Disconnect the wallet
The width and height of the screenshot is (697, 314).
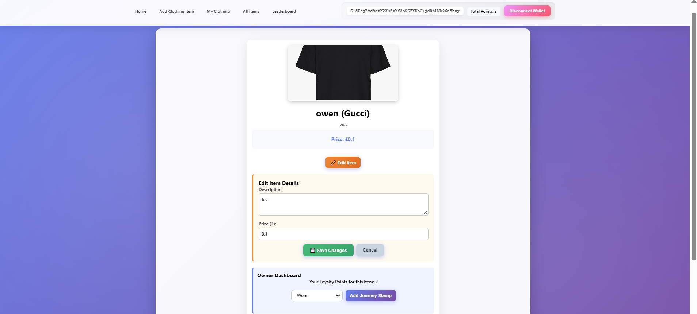[x=527, y=11]
